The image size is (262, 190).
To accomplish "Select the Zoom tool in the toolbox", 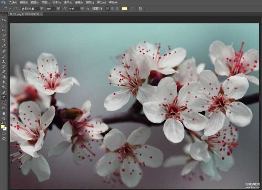I will pyautogui.click(x=4, y=119).
